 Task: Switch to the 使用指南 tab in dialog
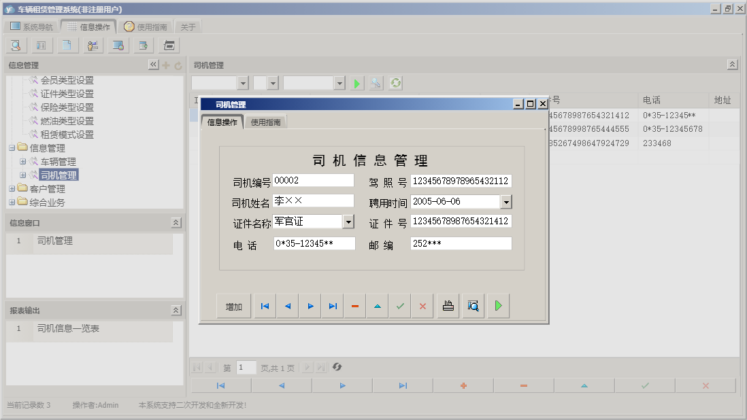pos(265,122)
